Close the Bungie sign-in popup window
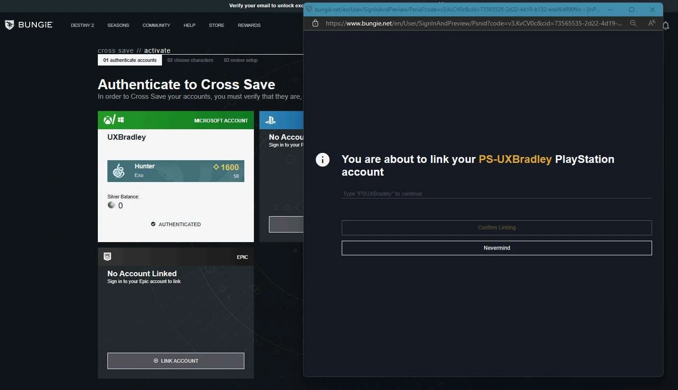678x390 pixels. [653, 9]
